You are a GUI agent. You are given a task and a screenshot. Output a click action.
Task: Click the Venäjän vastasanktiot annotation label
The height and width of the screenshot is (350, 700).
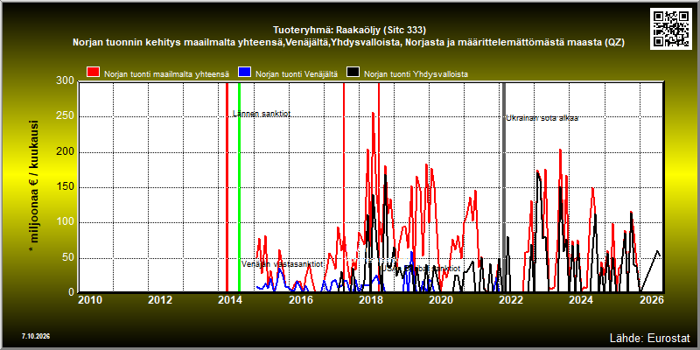coord(282,264)
